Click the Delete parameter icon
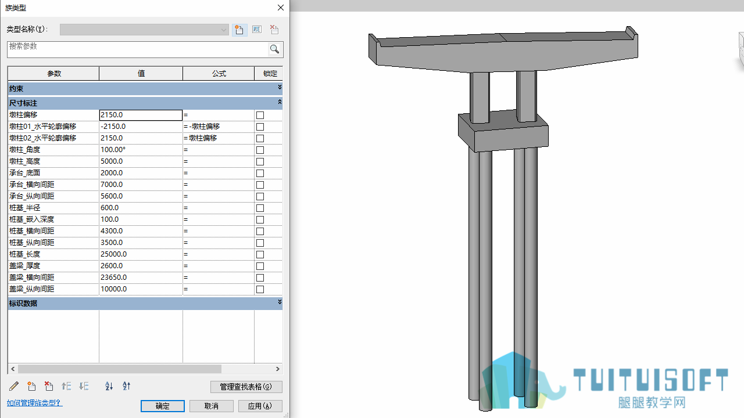Screen dimensions: 744x418 (49, 386)
